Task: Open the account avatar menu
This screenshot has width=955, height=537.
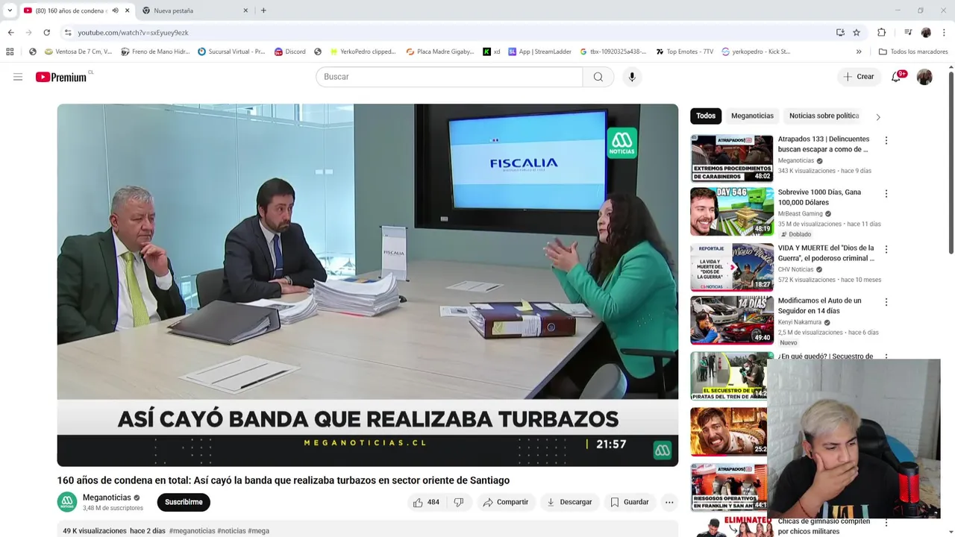Action: click(924, 77)
